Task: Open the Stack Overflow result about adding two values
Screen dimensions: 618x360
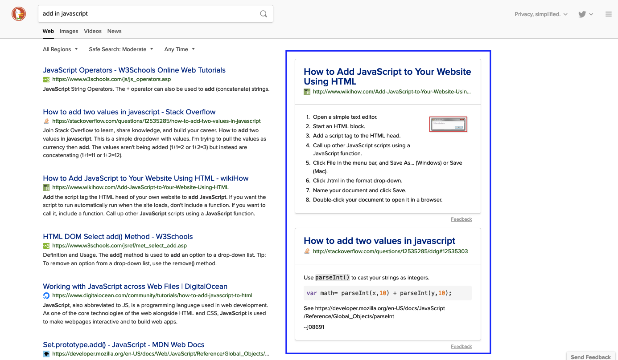Action: 129,112
